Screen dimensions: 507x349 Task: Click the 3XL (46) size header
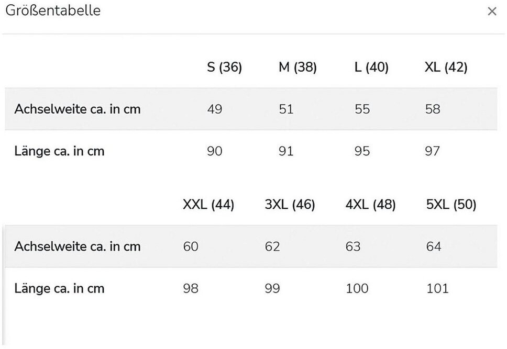click(290, 205)
